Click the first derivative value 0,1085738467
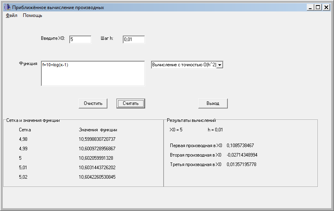Screen dimensions: 334x211 click(240, 146)
